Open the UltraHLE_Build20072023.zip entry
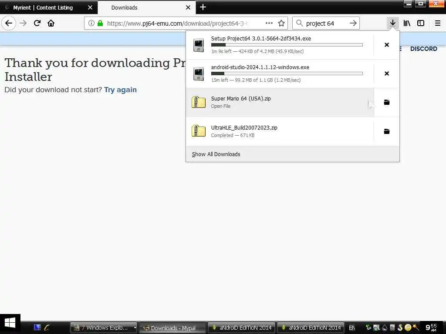 (280, 131)
